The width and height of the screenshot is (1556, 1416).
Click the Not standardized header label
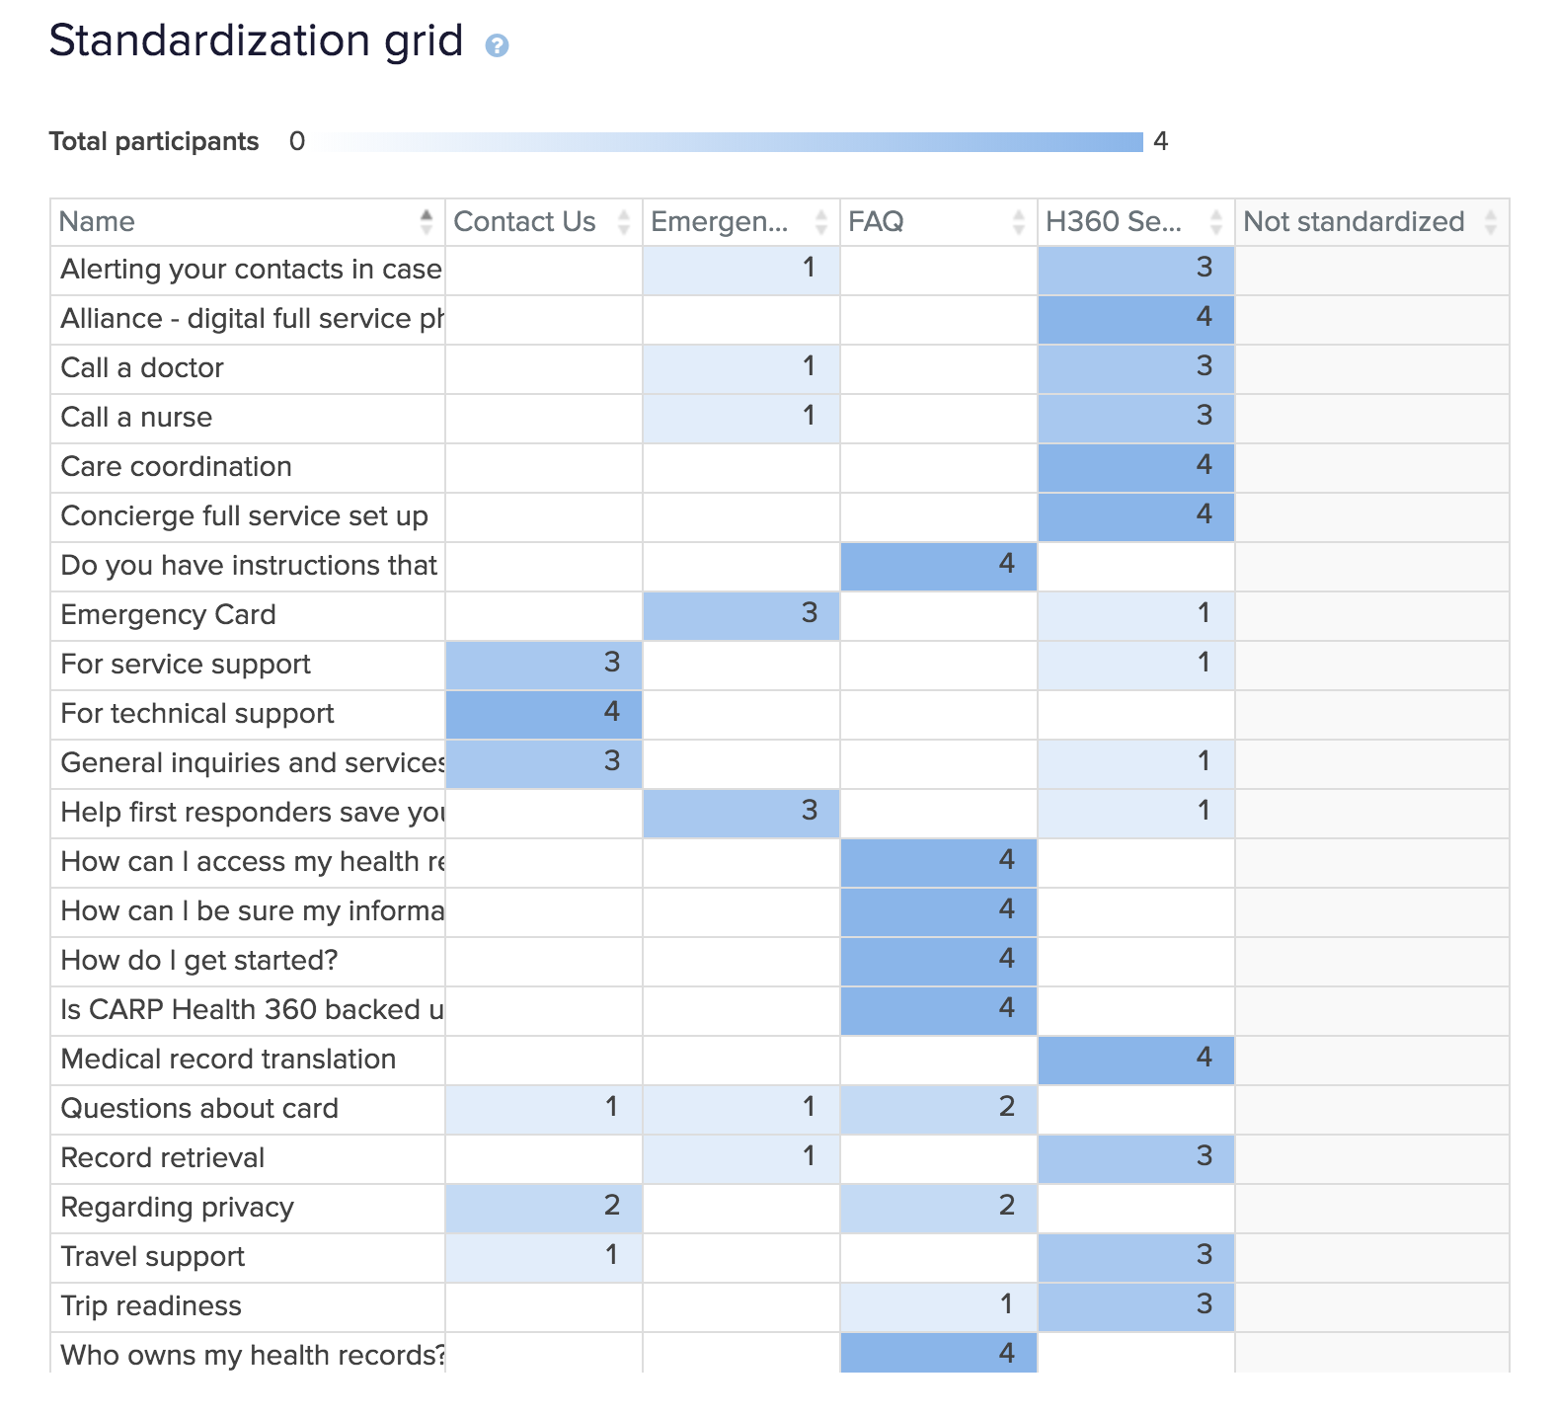pyautogui.click(x=1353, y=221)
